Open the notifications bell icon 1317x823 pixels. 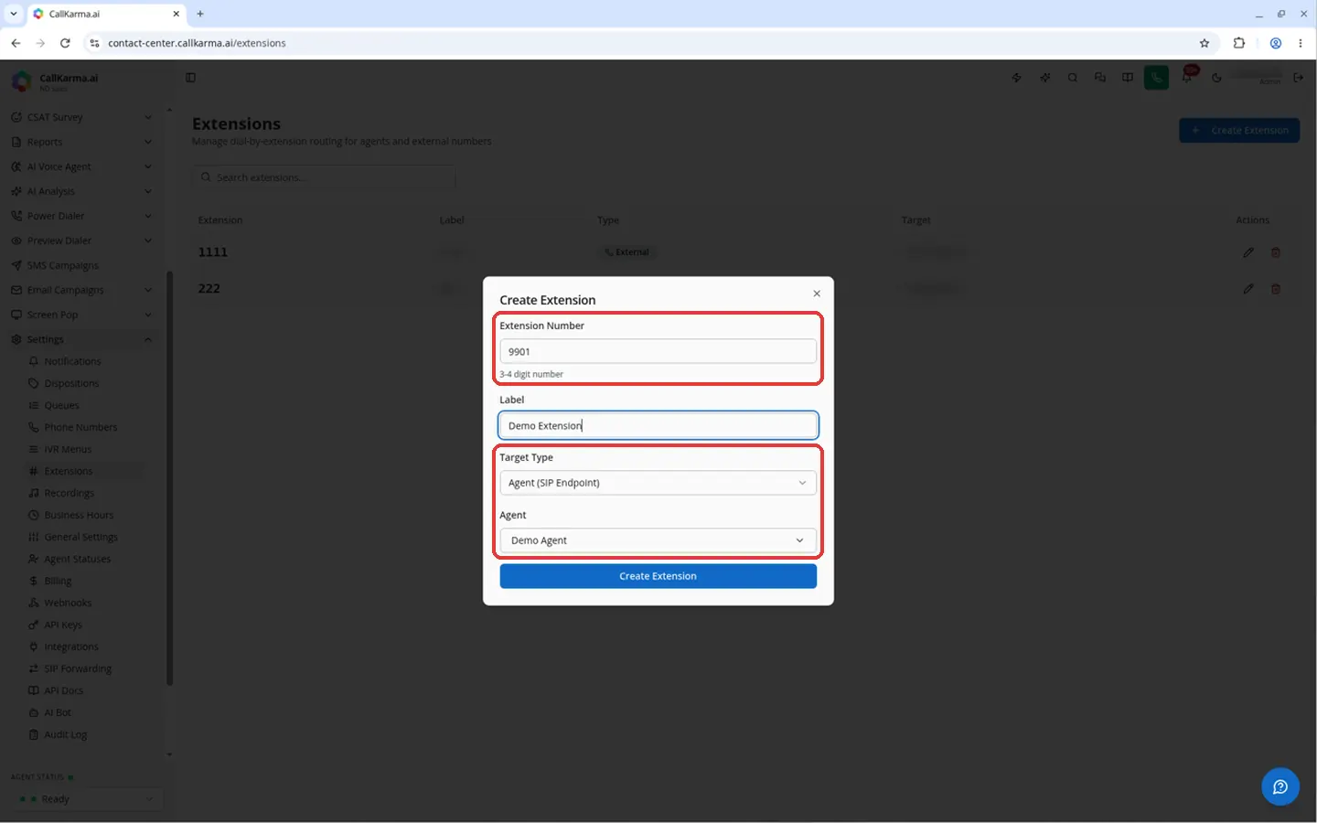[x=1187, y=78]
